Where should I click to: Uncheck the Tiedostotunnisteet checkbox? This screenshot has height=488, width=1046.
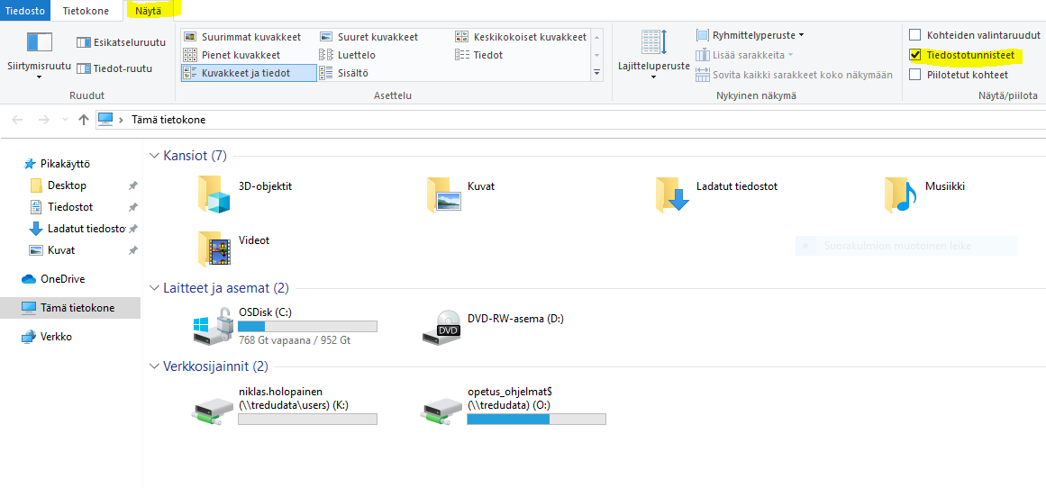[x=915, y=55]
